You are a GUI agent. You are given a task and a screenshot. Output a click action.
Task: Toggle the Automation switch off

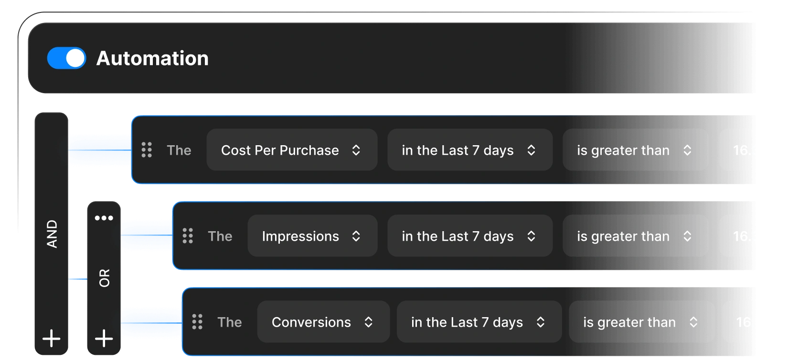66,58
